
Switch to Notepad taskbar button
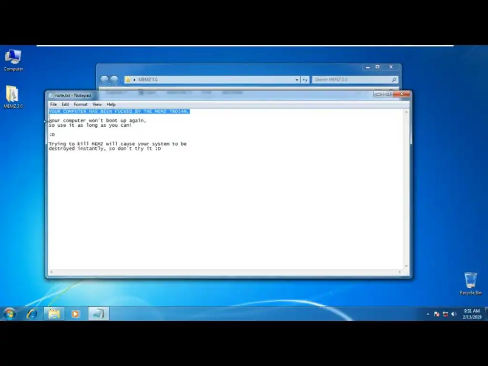coord(99,314)
